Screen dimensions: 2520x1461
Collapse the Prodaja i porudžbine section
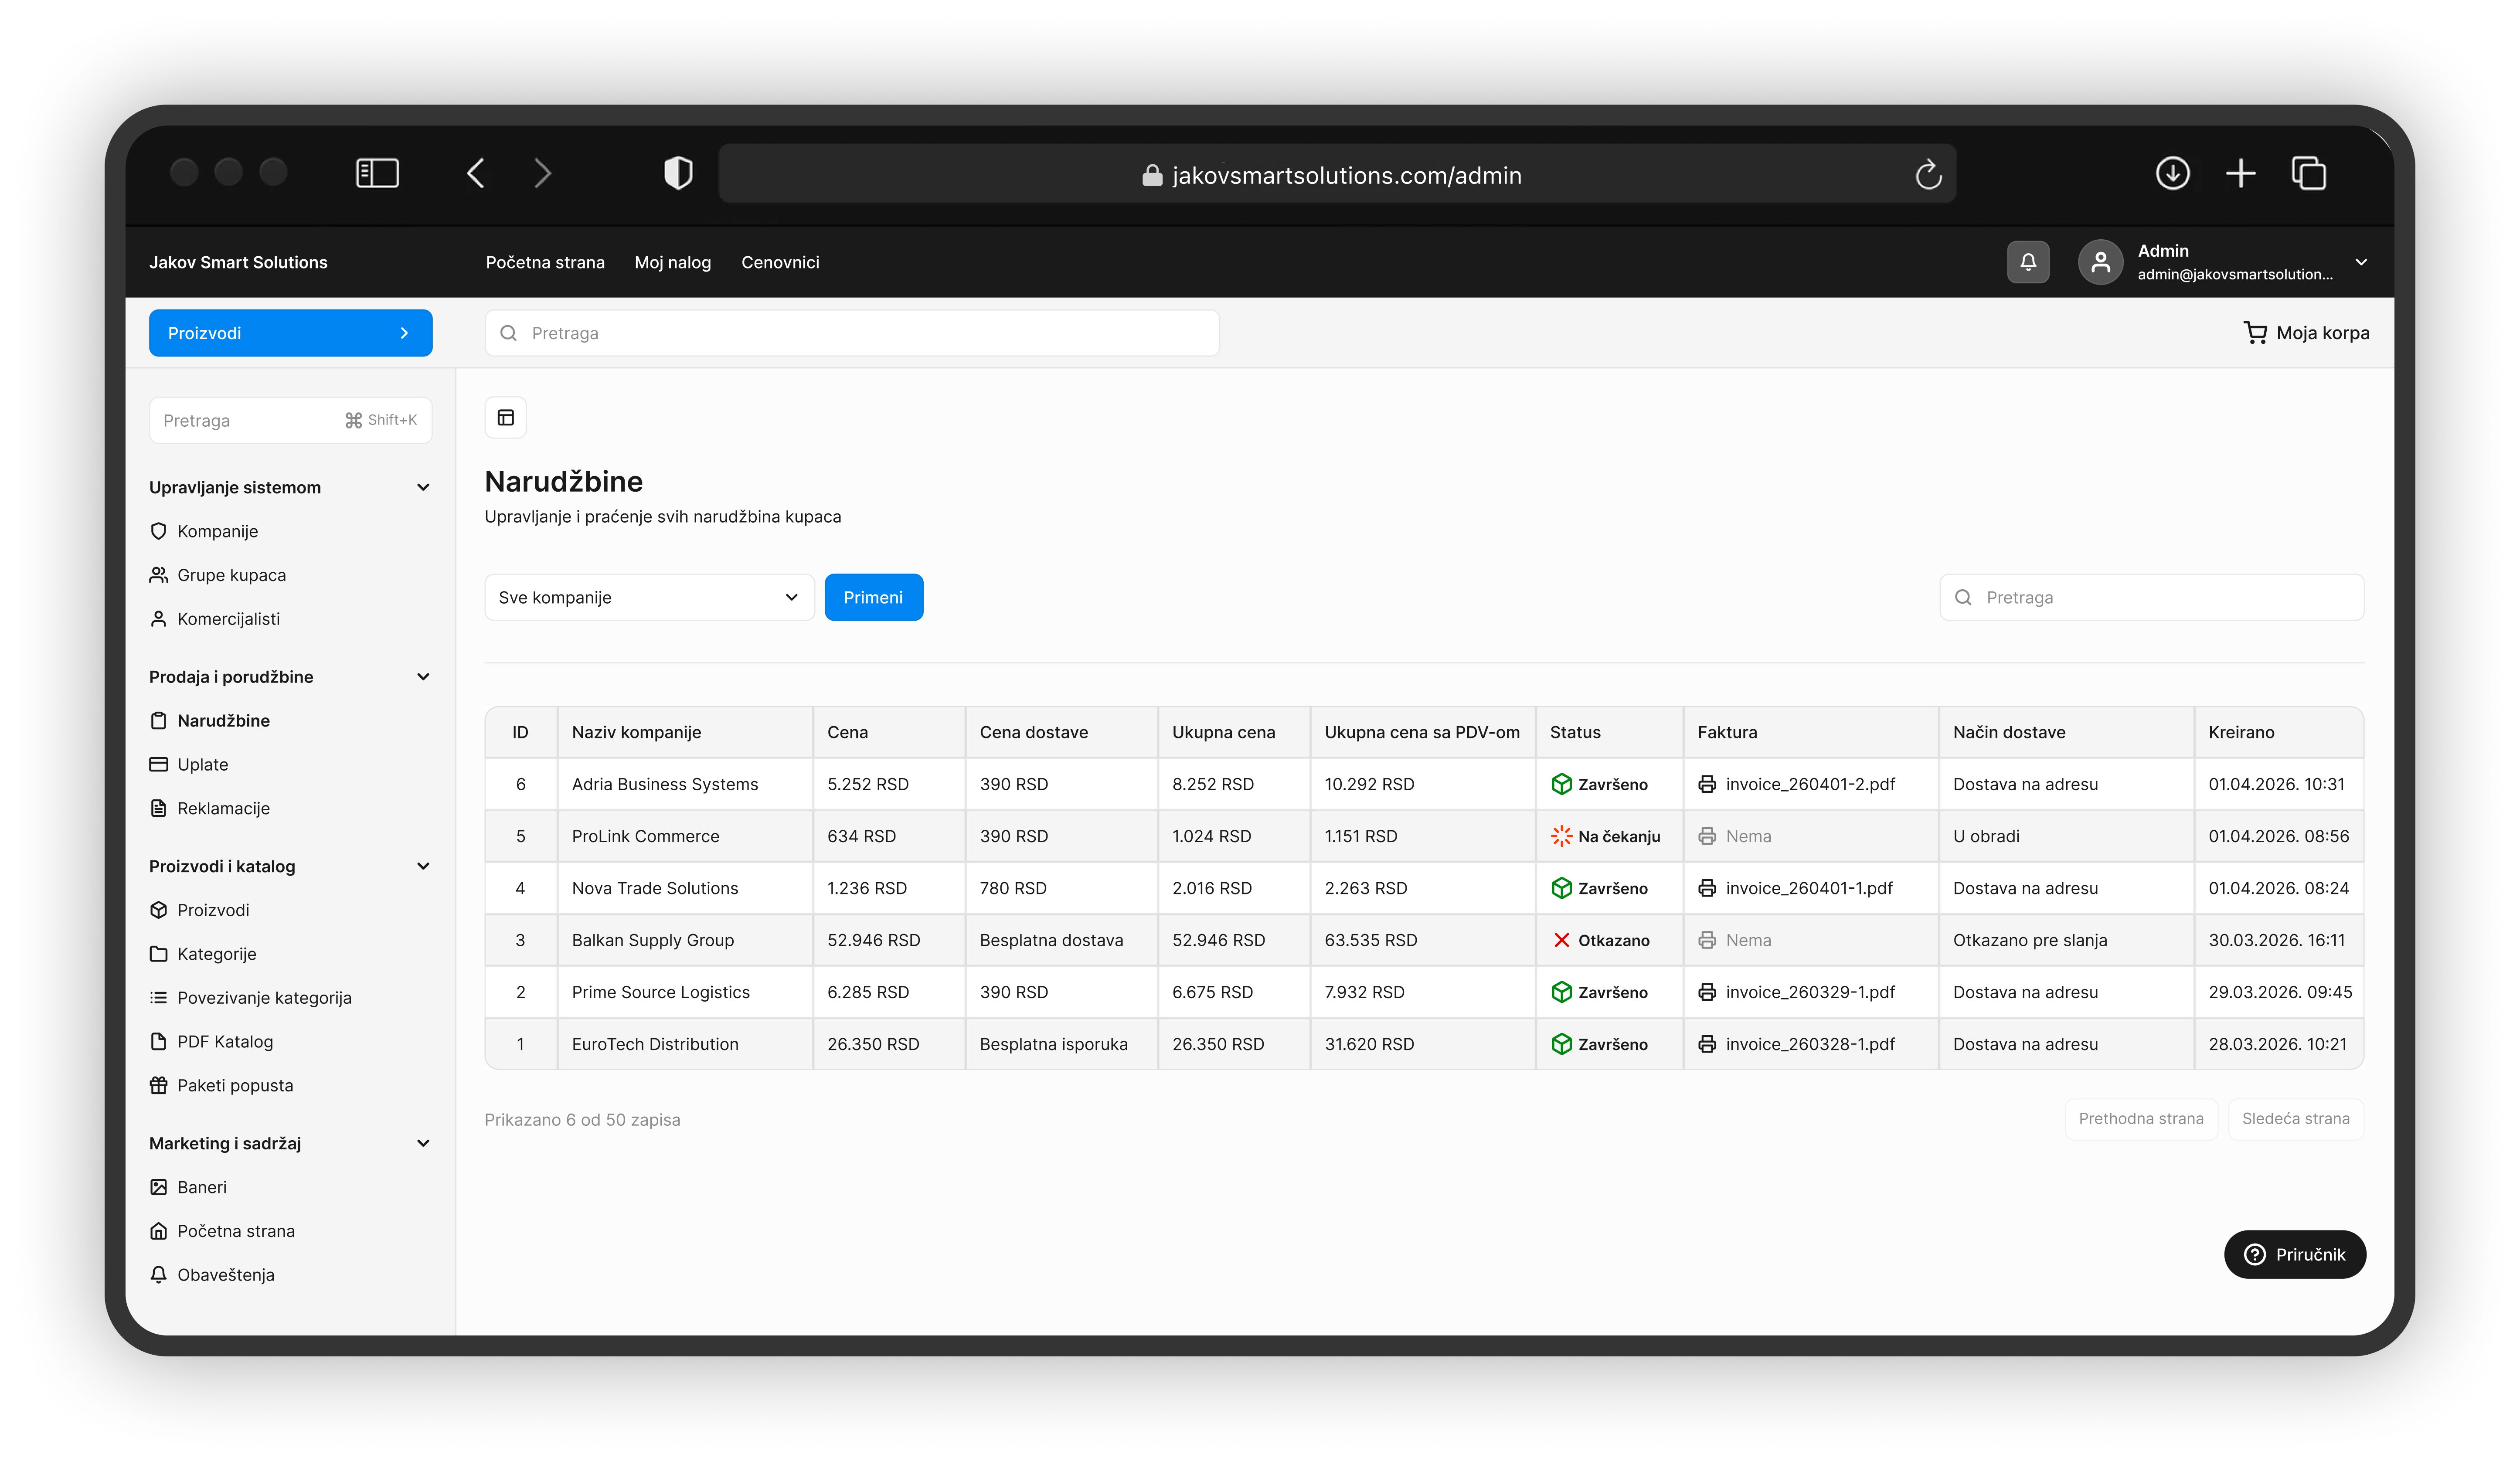point(423,677)
